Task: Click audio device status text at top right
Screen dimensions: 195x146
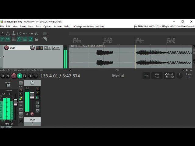Action: 164,26
